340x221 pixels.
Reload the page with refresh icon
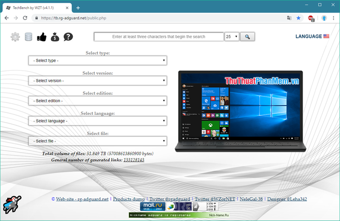click(25, 18)
